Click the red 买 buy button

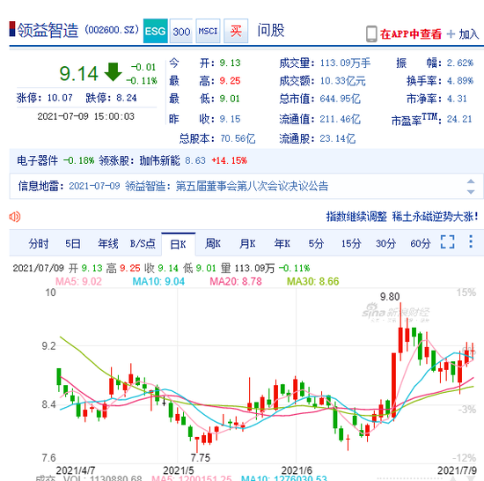pos(236,31)
